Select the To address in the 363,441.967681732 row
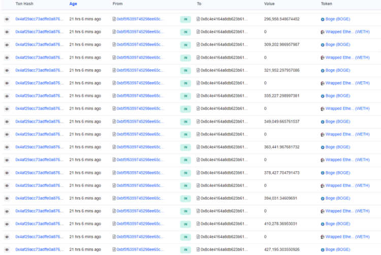 point(224,147)
